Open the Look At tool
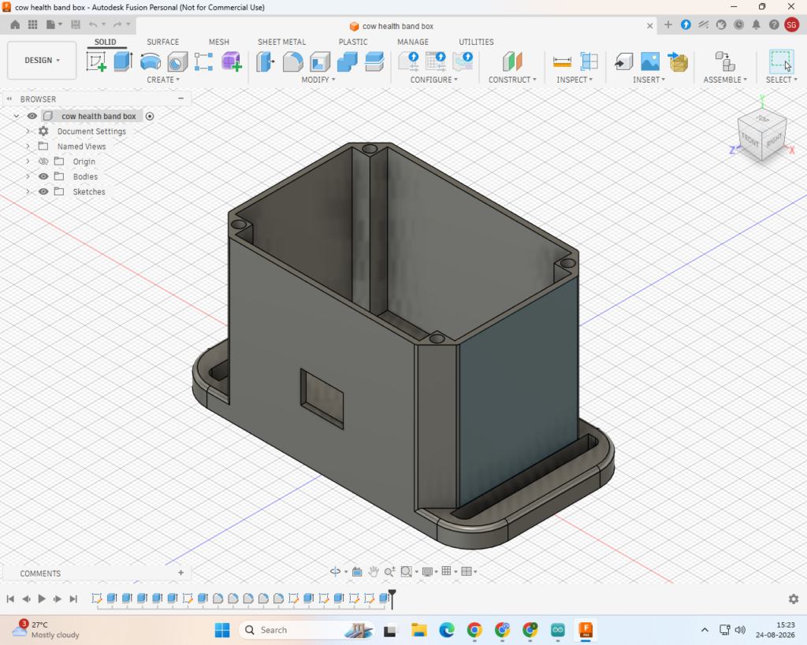Screen dimensions: 807x645 click(x=357, y=572)
